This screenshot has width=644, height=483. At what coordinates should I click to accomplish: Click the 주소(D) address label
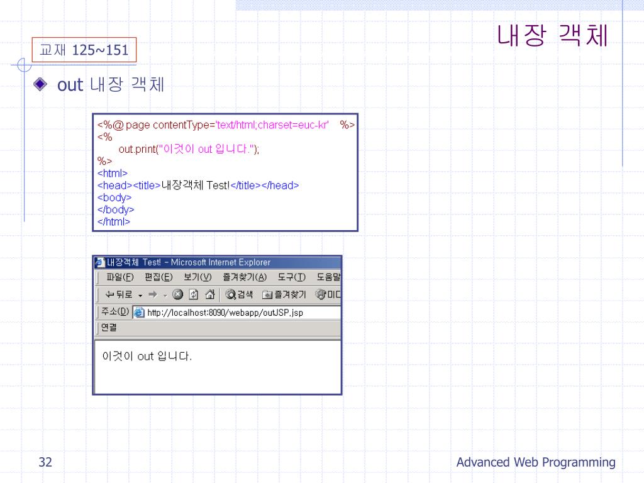115,312
